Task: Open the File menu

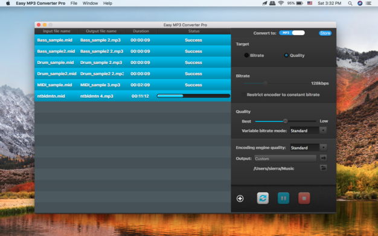Action: coord(74,3)
